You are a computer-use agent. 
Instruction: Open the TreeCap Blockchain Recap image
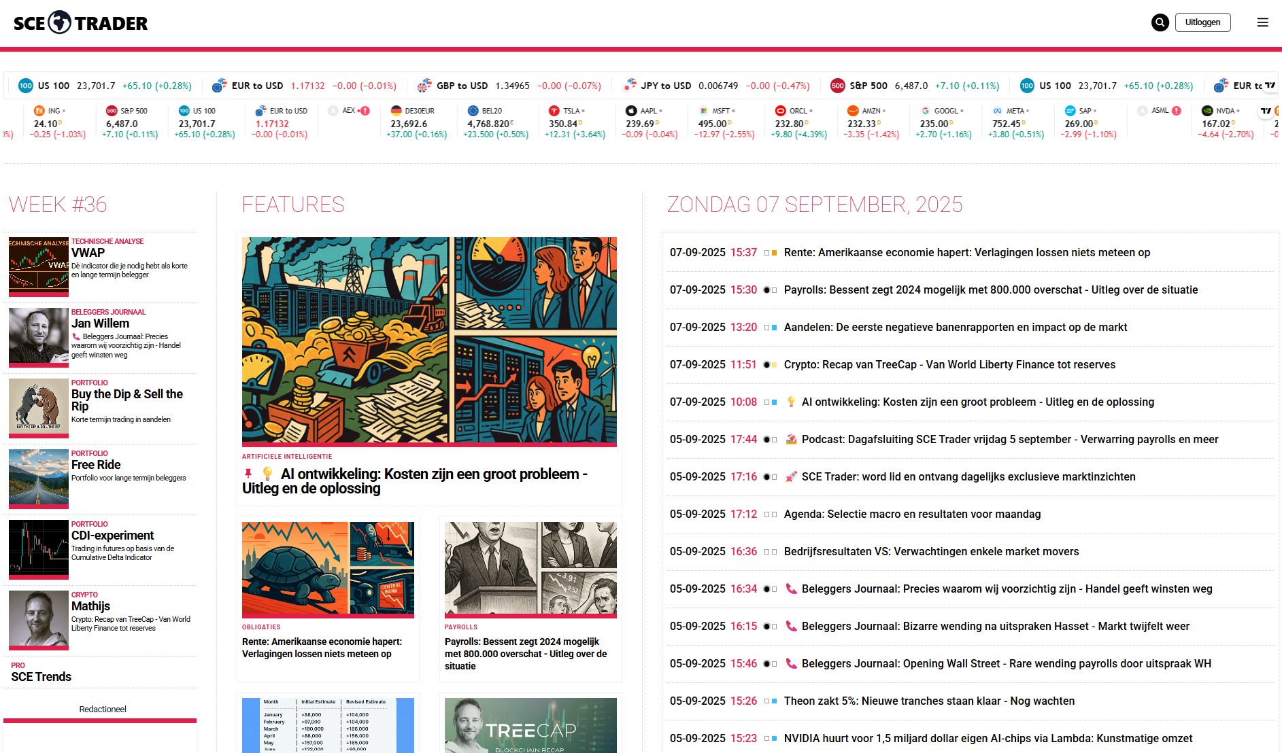(x=530, y=725)
